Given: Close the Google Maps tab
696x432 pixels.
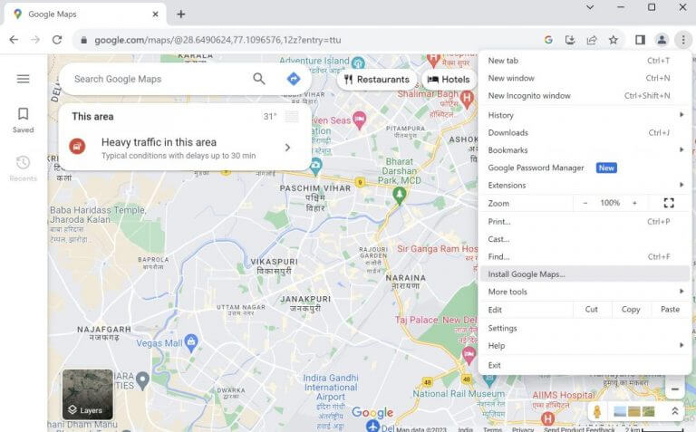Looking at the screenshot, I should (x=155, y=14).
